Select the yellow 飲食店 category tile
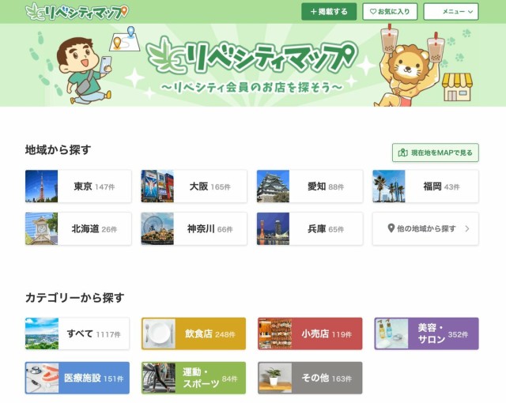Image resolution: width=506 pixels, height=403 pixels. [x=194, y=333]
